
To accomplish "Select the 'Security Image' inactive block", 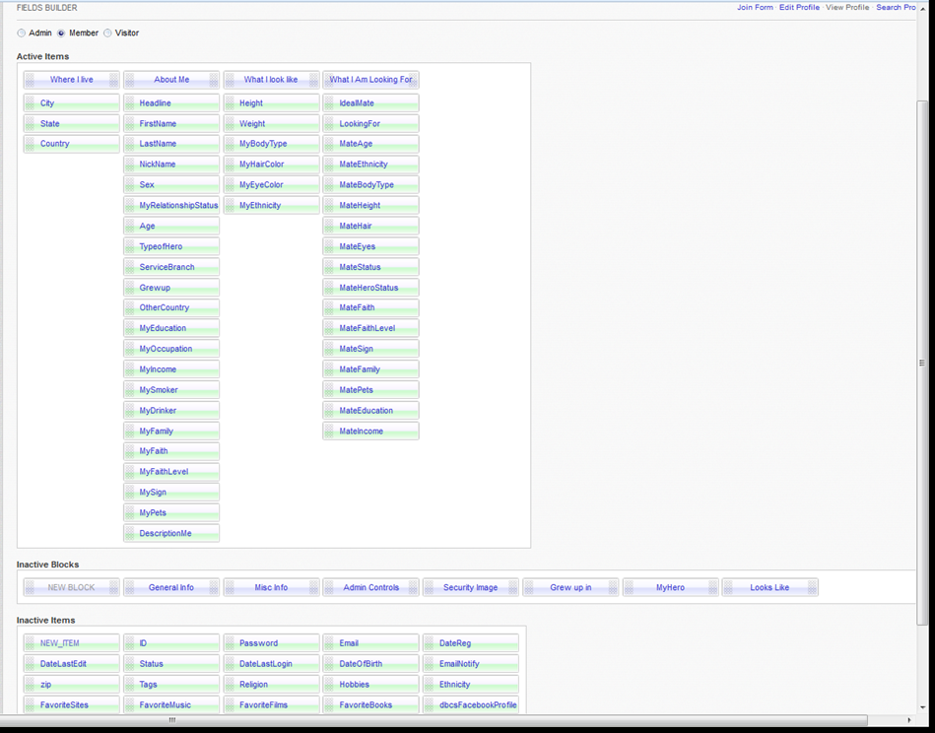I will (471, 588).
